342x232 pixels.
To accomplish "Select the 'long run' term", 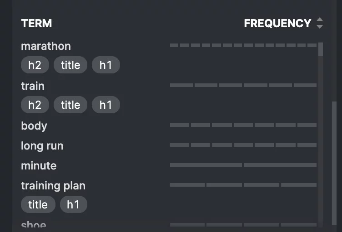I will 42,145.
